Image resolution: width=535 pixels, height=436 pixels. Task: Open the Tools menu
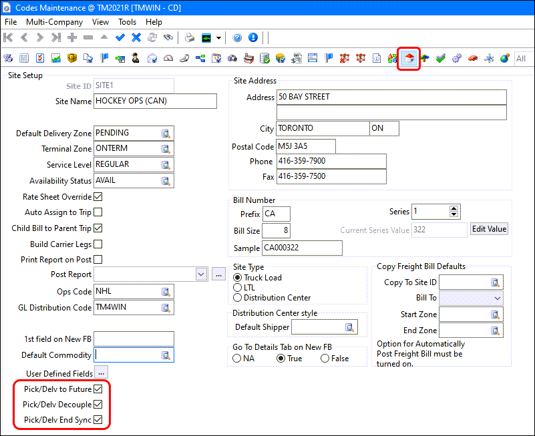click(127, 22)
